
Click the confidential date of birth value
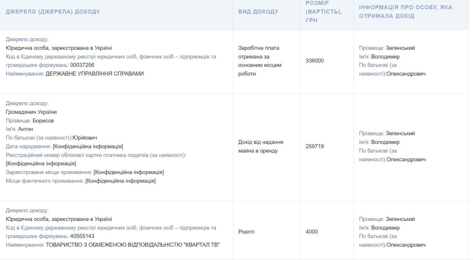(88, 146)
